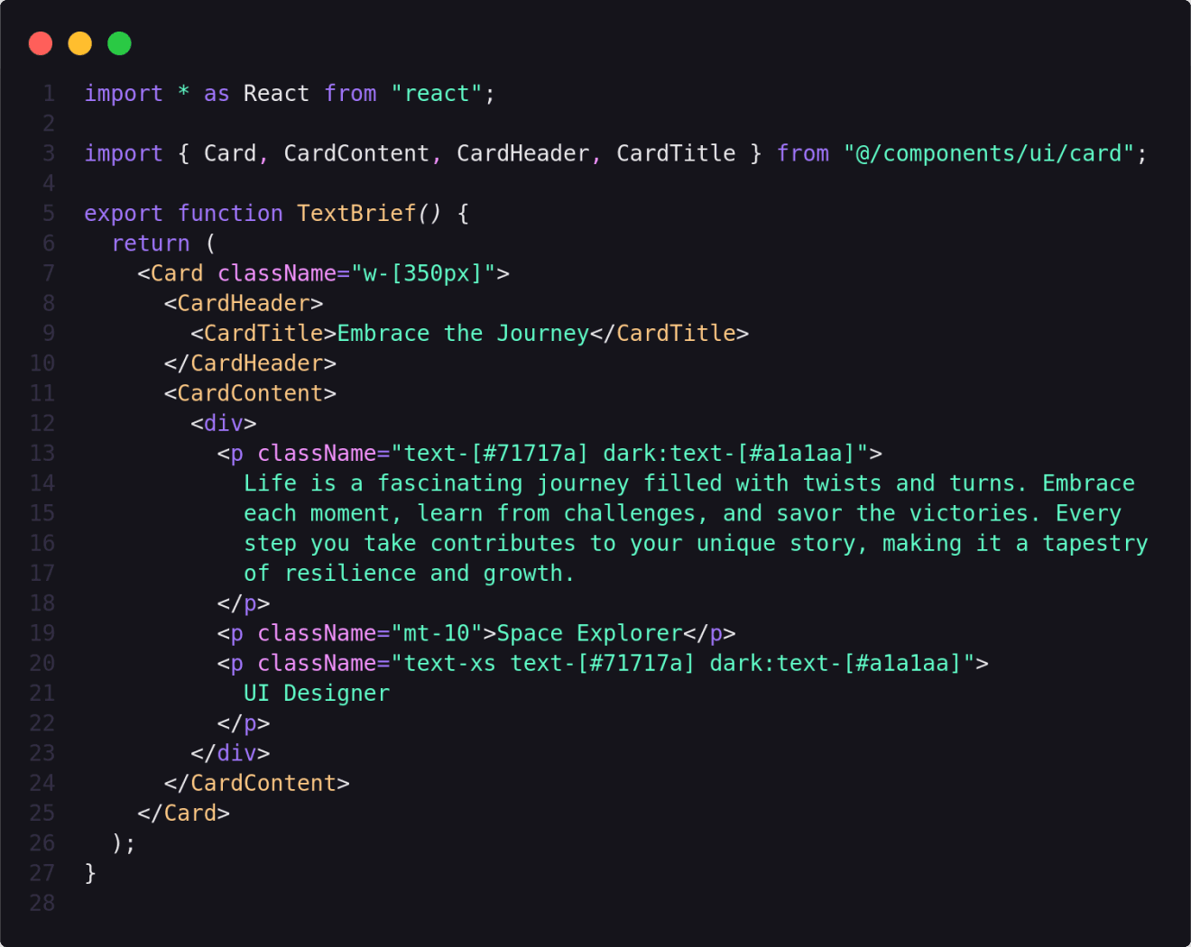This screenshot has width=1191, height=947.
Task: Click the "UI Designer" text
Action: click(x=317, y=694)
